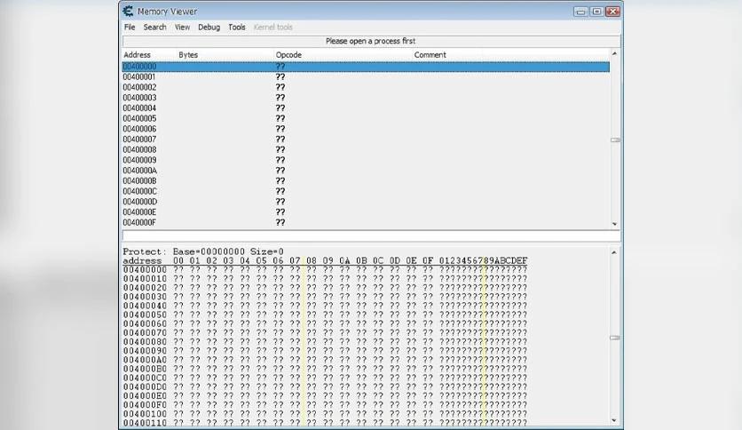Screen dimensions: 742x430
Task: Click hex view scrollbar up arrow
Action: 615,252
